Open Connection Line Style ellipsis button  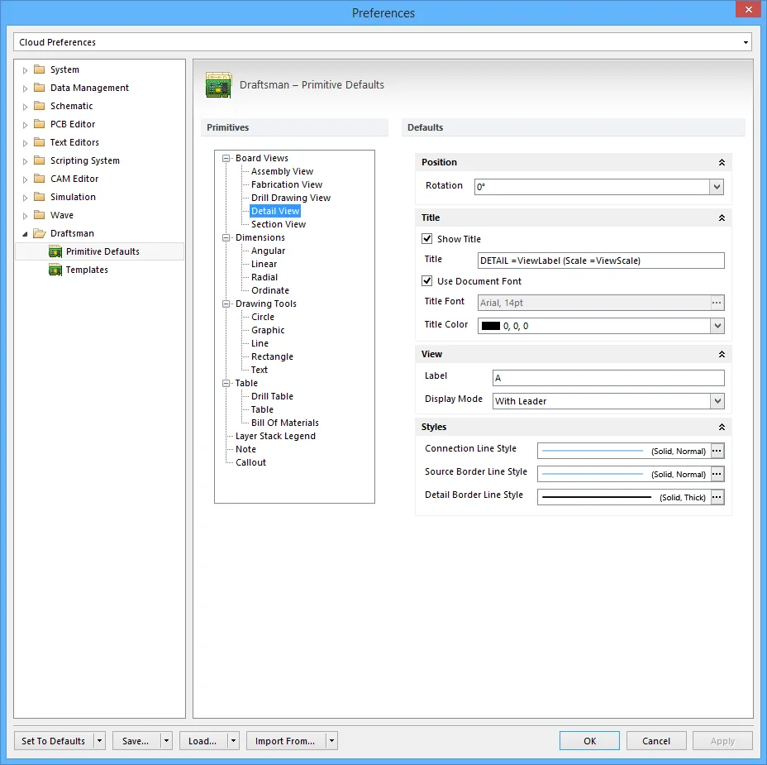tap(717, 451)
